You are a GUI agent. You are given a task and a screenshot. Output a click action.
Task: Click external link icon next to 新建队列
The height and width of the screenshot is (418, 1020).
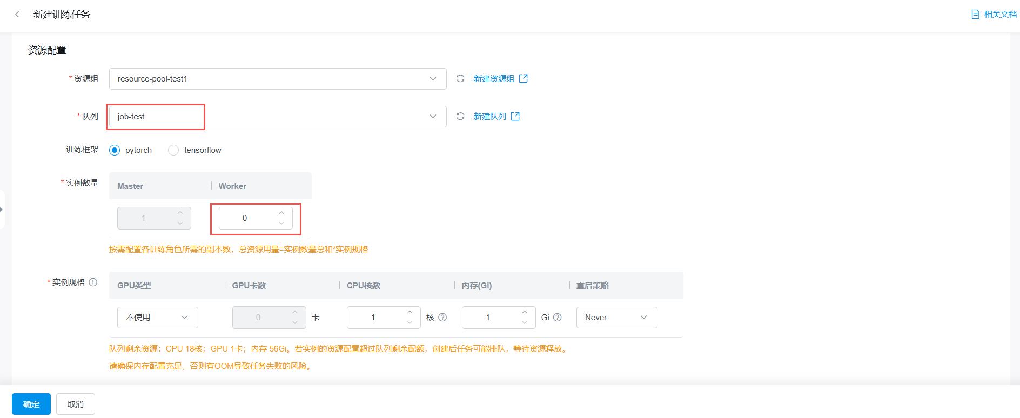(515, 117)
